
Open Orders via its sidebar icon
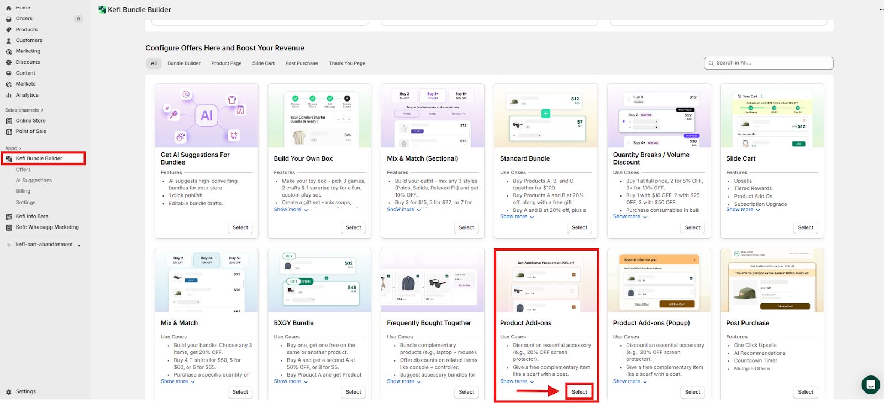9,19
